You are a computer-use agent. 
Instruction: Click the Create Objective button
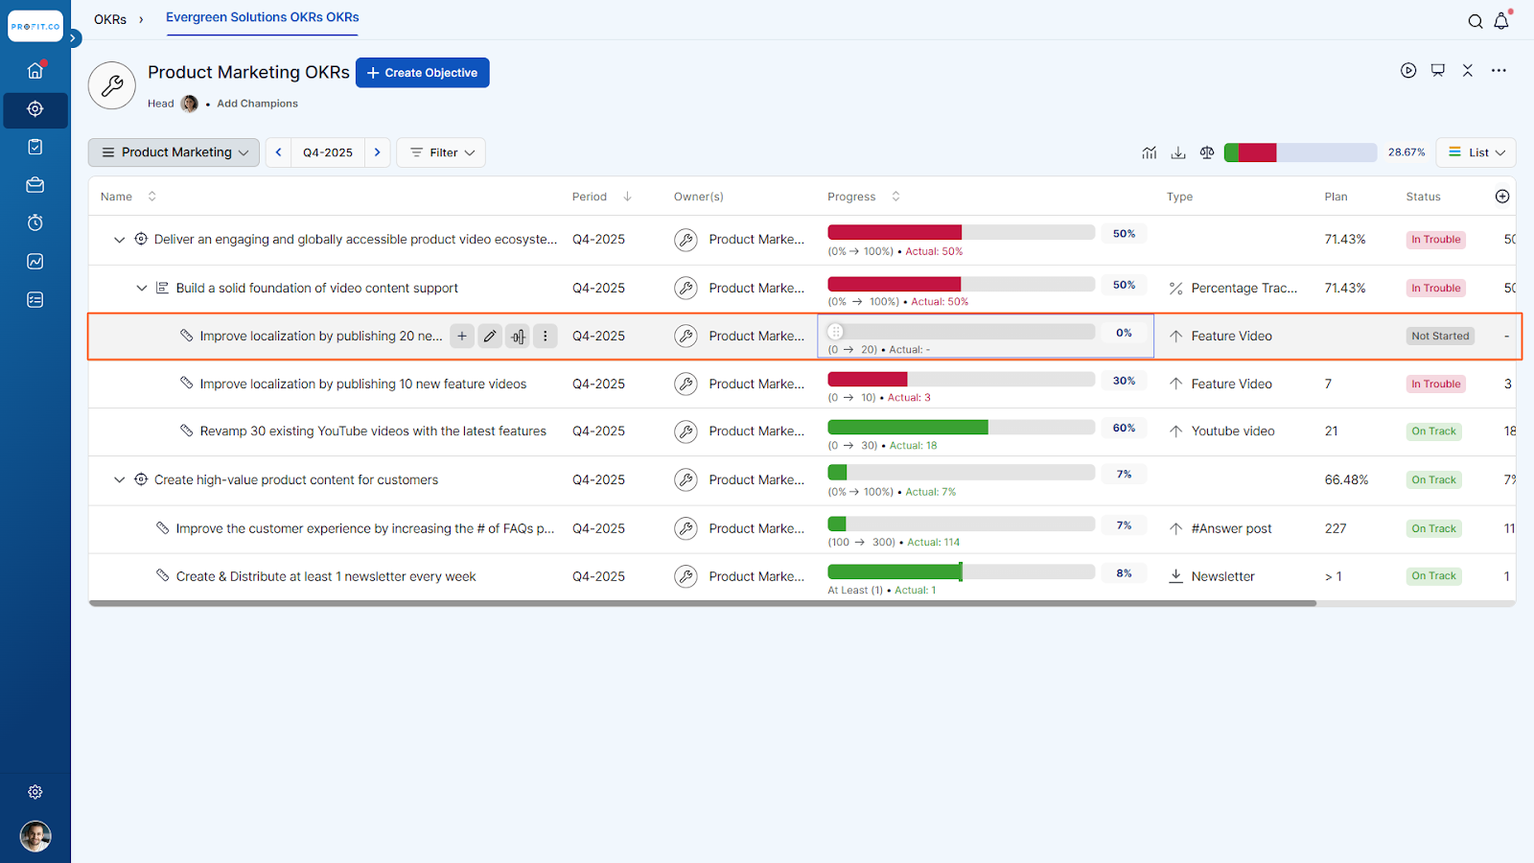tap(423, 73)
